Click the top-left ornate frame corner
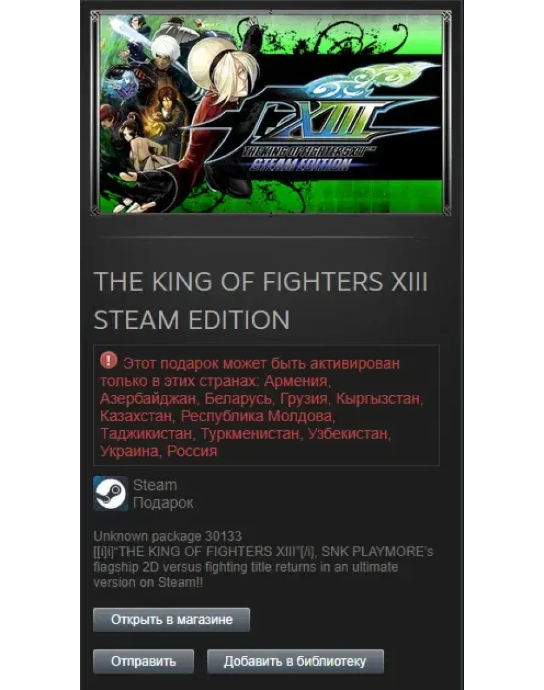Viewport: 544px width, 690px height. point(95,16)
